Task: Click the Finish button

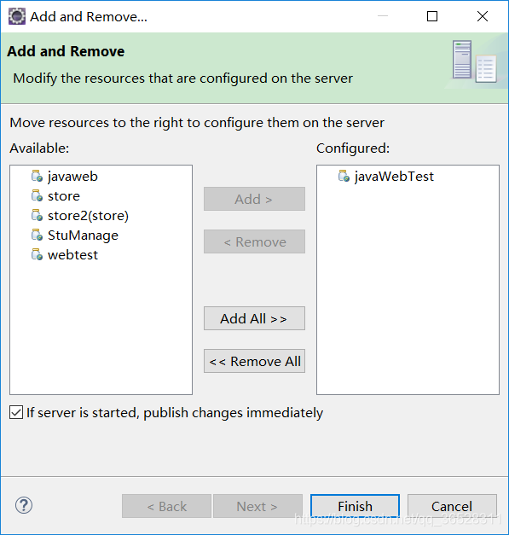Action: (x=355, y=506)
